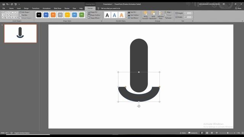This screenshot has height=137, width=244.
Task: Apply the light blue shape style preset
Action: click(75, 15)
